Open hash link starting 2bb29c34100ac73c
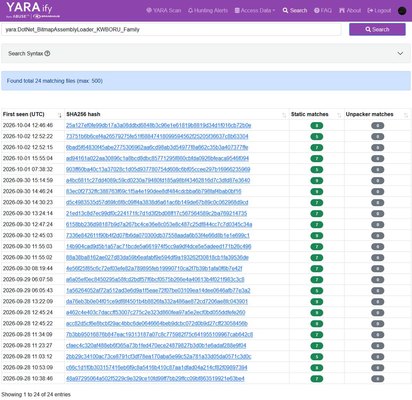This screenshot has height=400, width=412. coord(159,356)
